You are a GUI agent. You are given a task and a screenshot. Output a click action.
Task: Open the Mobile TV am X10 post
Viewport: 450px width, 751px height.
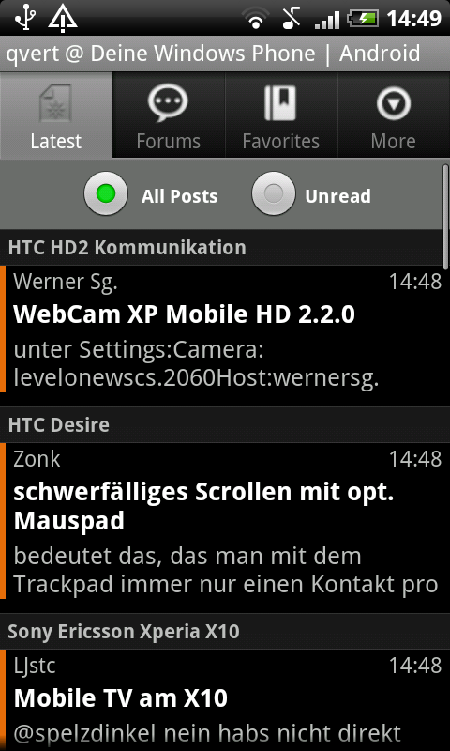pos(225,700)
